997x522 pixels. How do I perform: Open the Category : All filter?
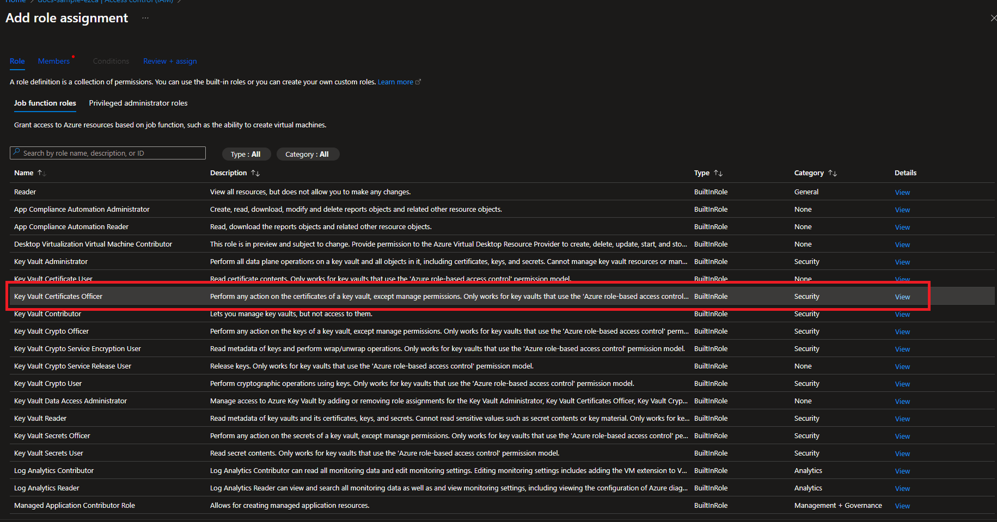tap(307, 155)
